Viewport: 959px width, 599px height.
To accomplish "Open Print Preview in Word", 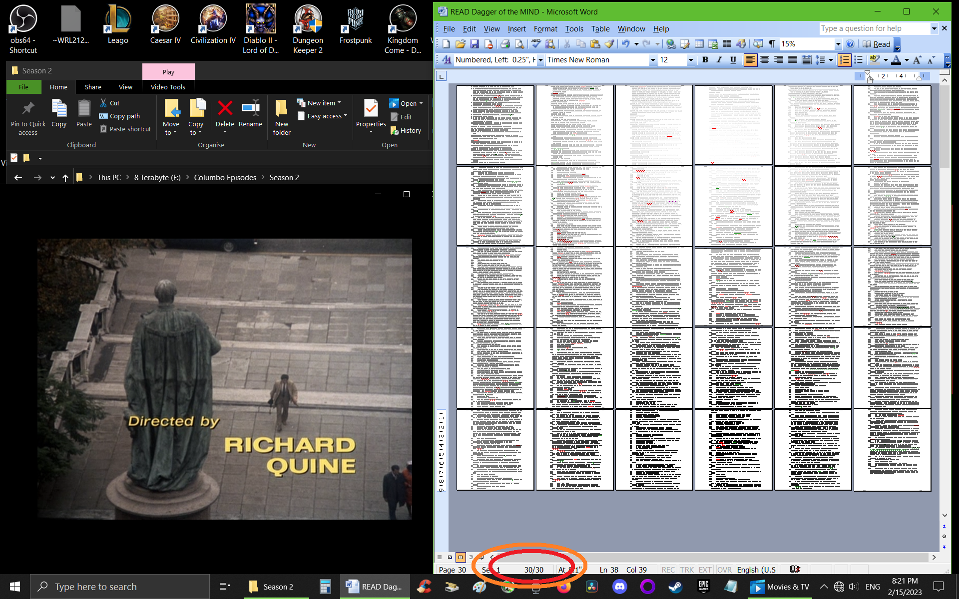I will 519,44.
